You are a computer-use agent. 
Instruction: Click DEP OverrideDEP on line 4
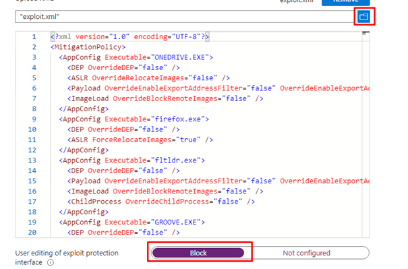click(x=123, y=67)
